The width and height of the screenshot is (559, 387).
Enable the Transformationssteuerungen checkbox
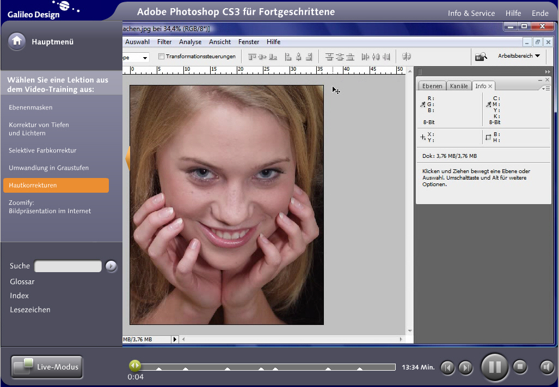point(161,57)
